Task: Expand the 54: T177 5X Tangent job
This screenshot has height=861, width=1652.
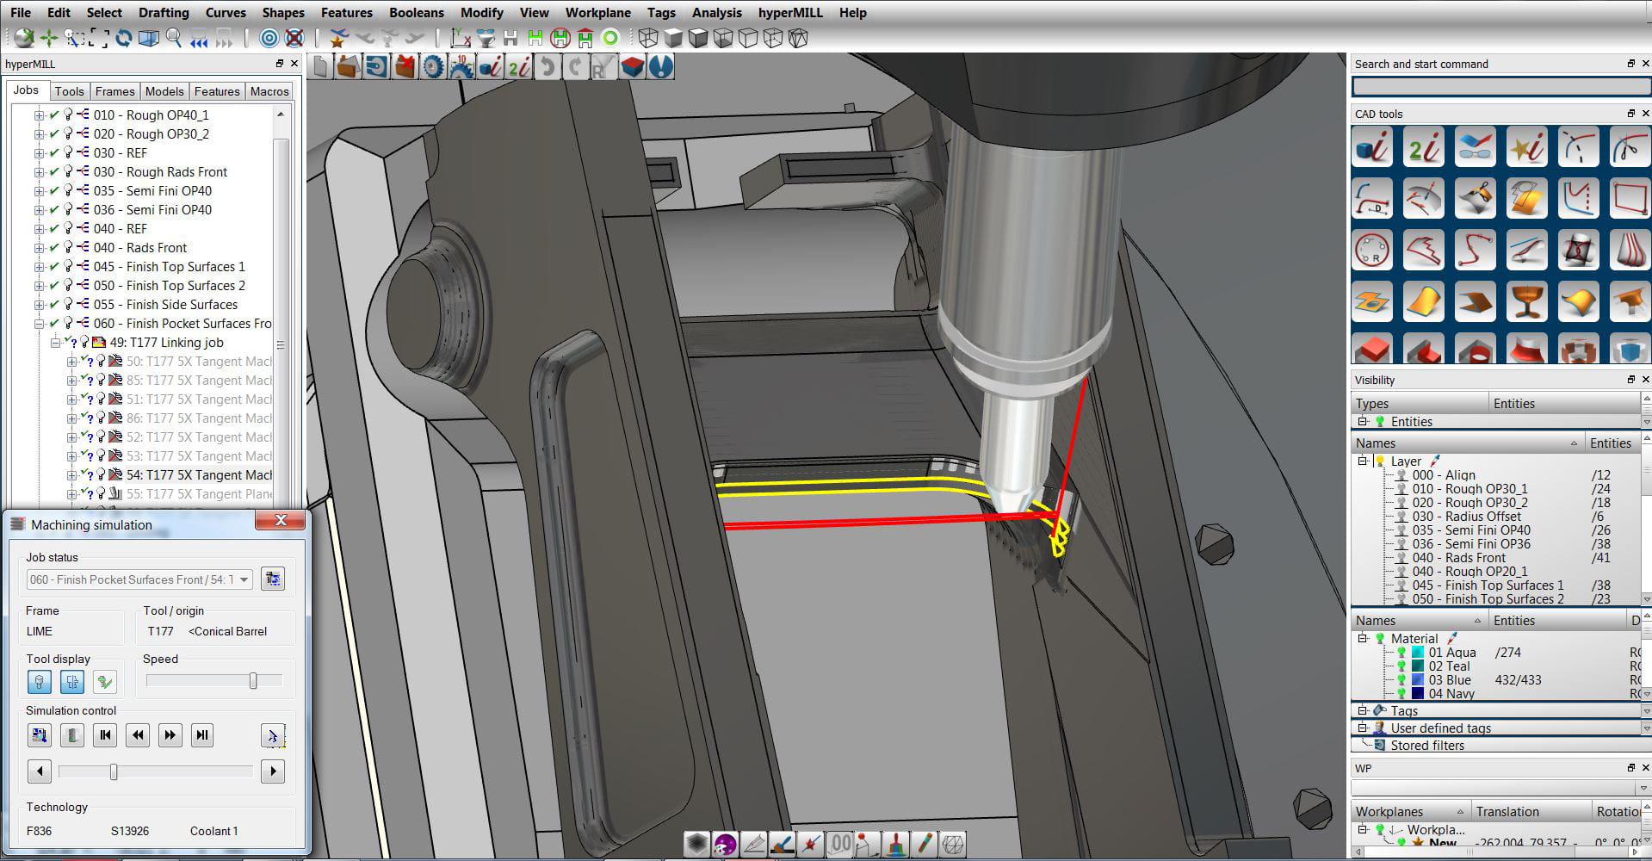Action: [71, 475]
